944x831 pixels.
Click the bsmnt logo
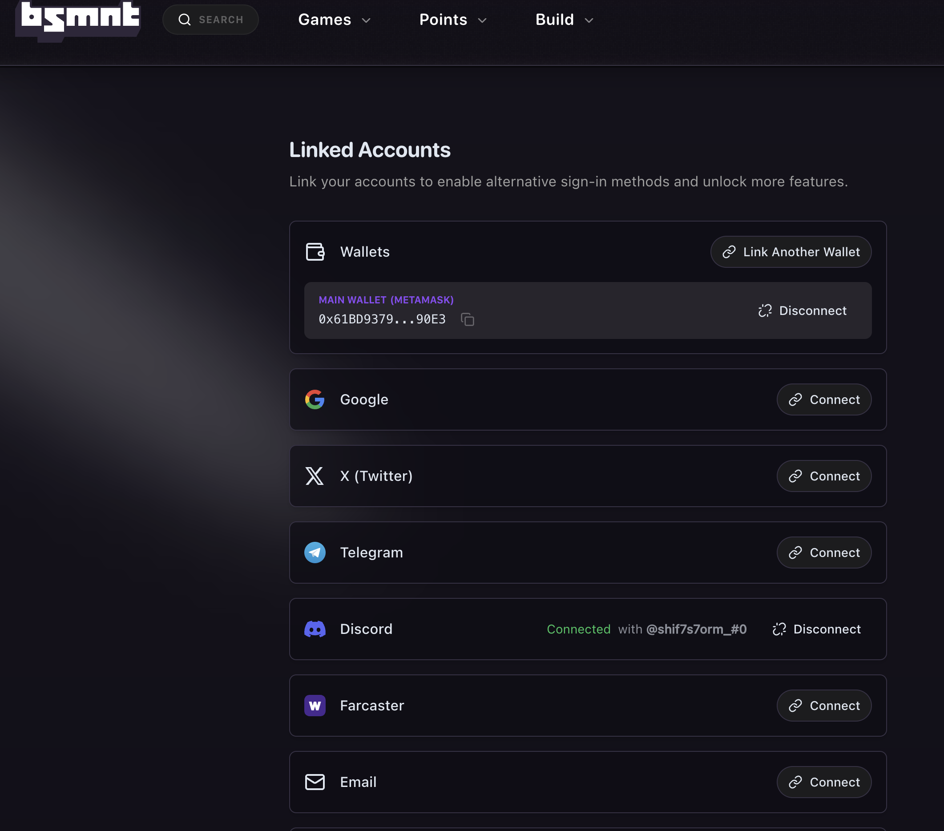tap(78, 19)
